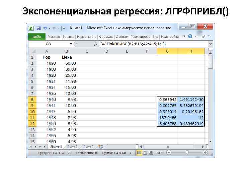Open Excel Help via the blue question mark
The image size is (241, 181).
coord(190,37)
